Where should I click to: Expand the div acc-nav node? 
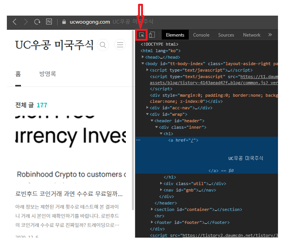coord(147,108)
